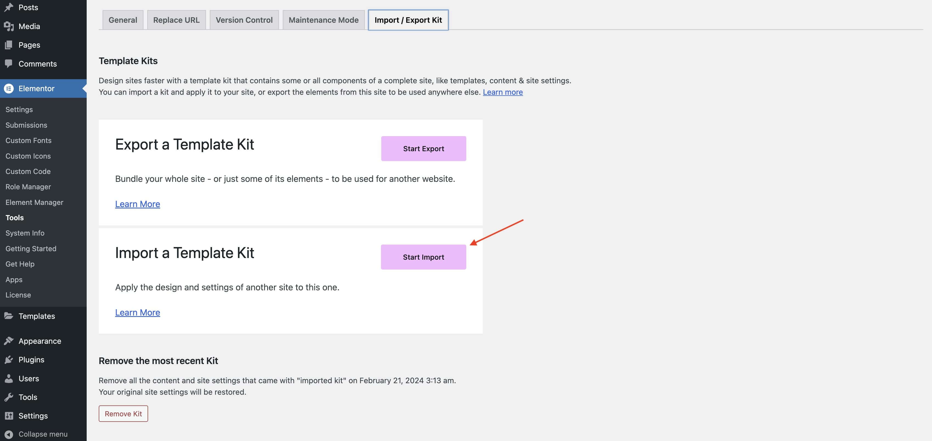The image size is (932, 441).
Task: Open Custom Fonts submenu item
Action: (x=28, y=141)
